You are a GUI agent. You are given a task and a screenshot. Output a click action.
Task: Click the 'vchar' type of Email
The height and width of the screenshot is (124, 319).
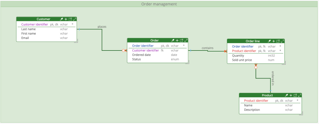64,38
